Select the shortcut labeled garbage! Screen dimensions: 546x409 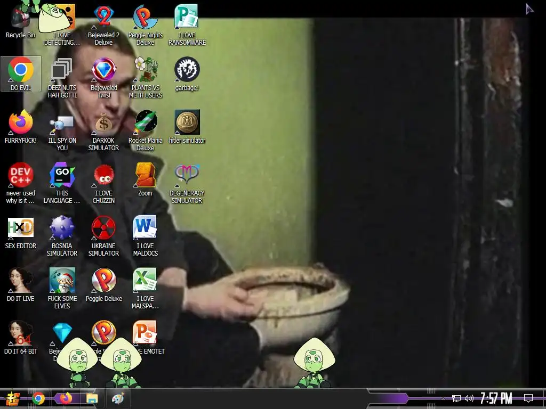click(x=187, y=73)
